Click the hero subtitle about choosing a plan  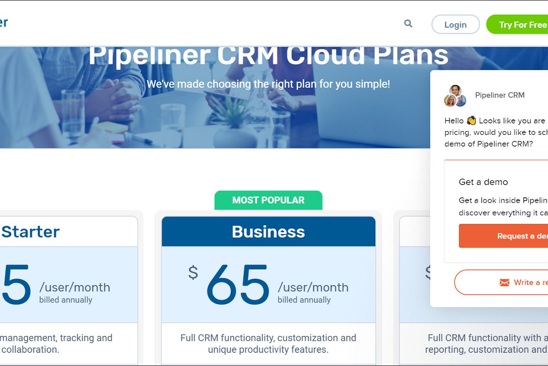268,84
